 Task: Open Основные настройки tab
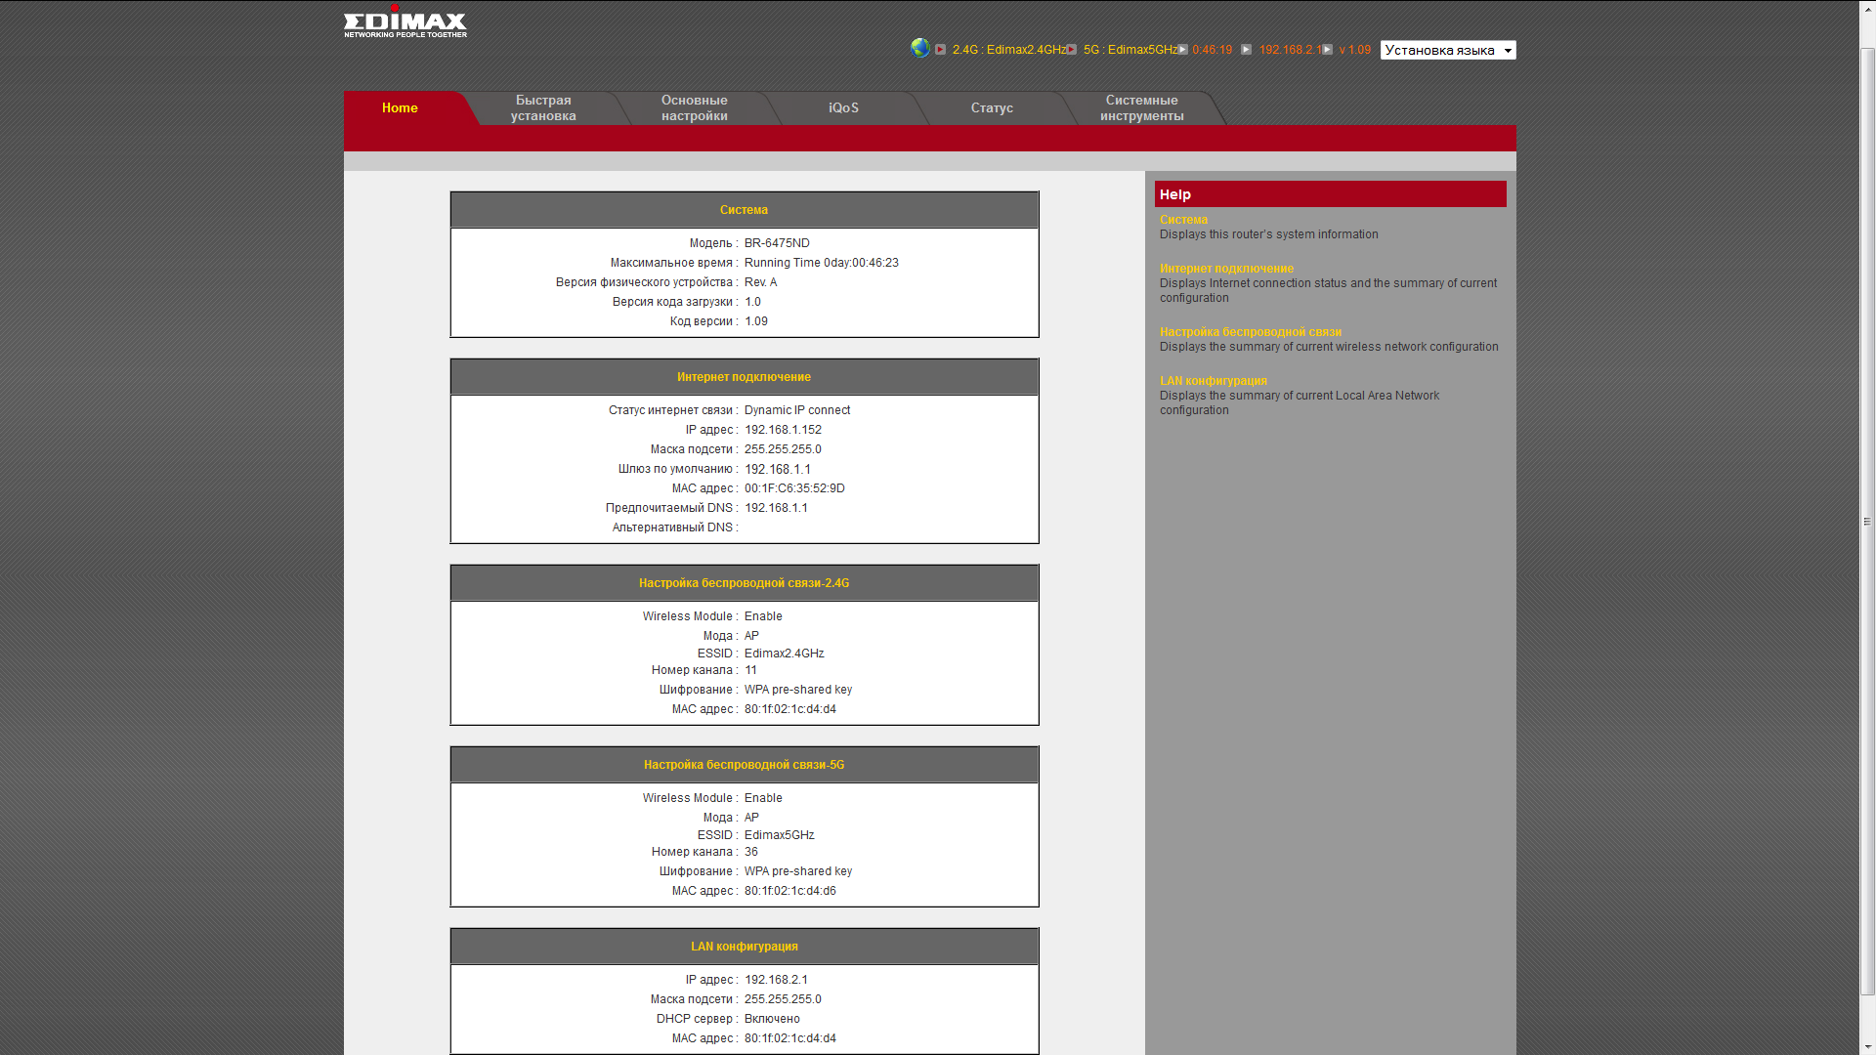coord(694,108)
